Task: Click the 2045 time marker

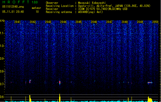Action: pyautogui.click(x=79, y=22)
